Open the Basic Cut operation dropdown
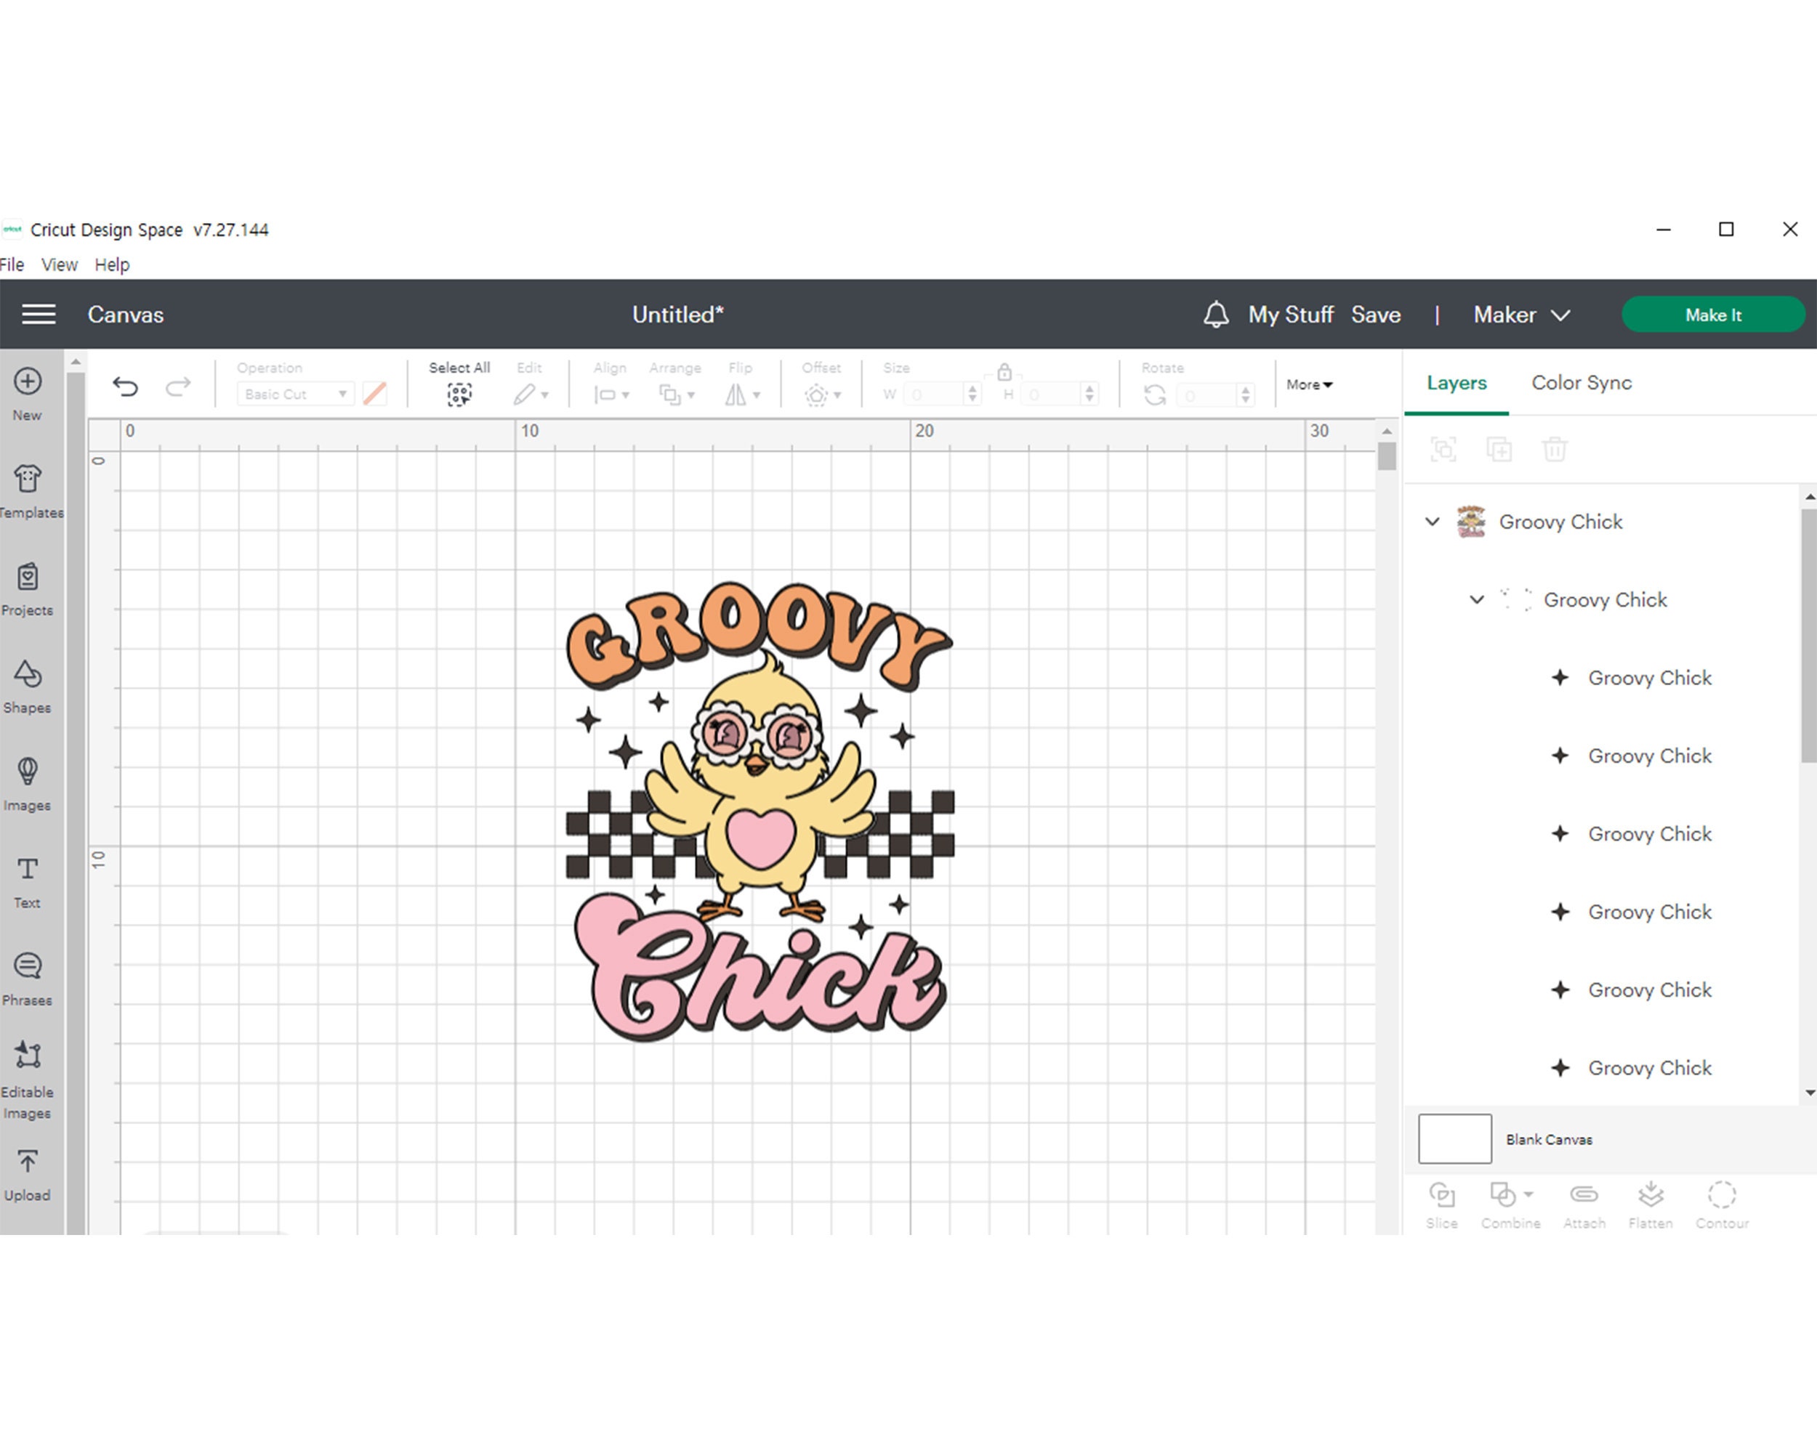Screen dimensions: 1817x1453 (294, 393)
